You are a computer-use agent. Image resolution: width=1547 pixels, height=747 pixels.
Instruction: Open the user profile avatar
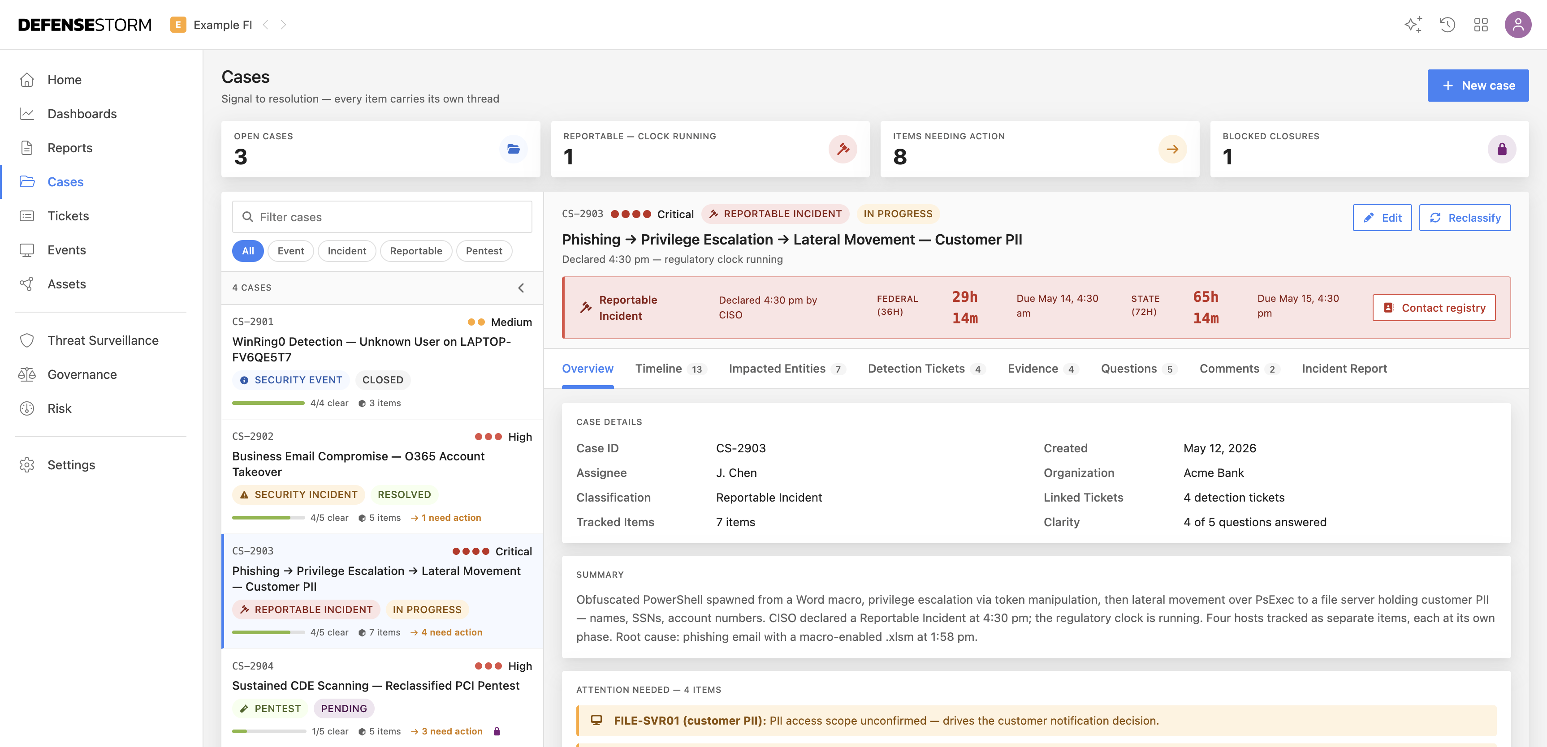coord(1517,25)
